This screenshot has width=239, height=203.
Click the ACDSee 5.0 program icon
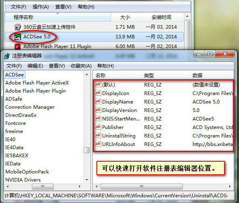click(x=17, y=37)
